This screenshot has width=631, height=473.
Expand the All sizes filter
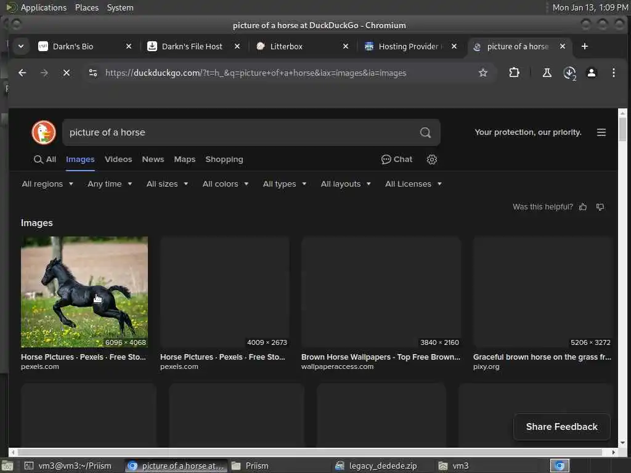click(168, 184)
